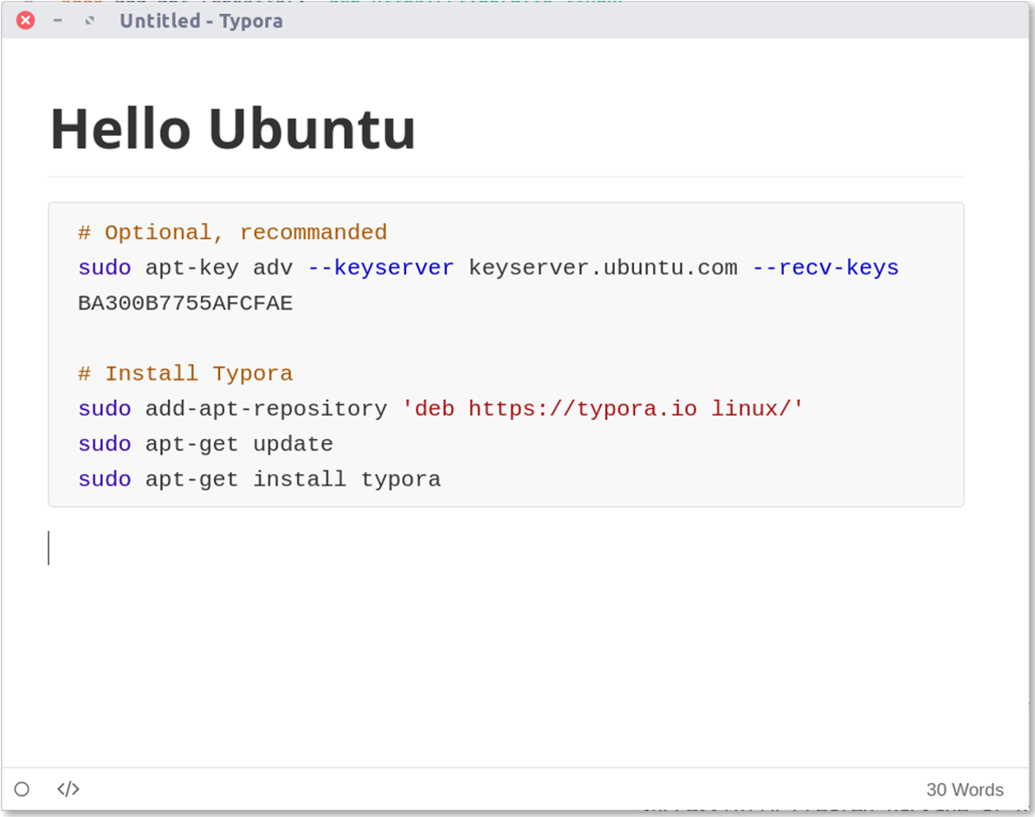Click the 'sudo apt-get update' line
1035x817 pixels.
tap(205, 444)
